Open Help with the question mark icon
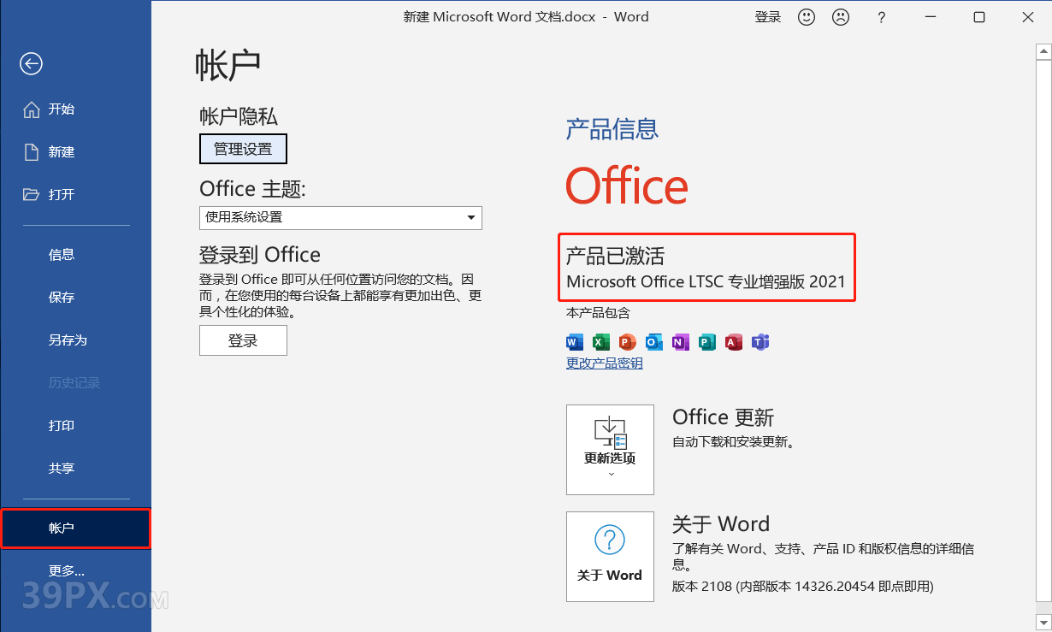Screen dimensions: 1052x632 (x=882, y=17)
